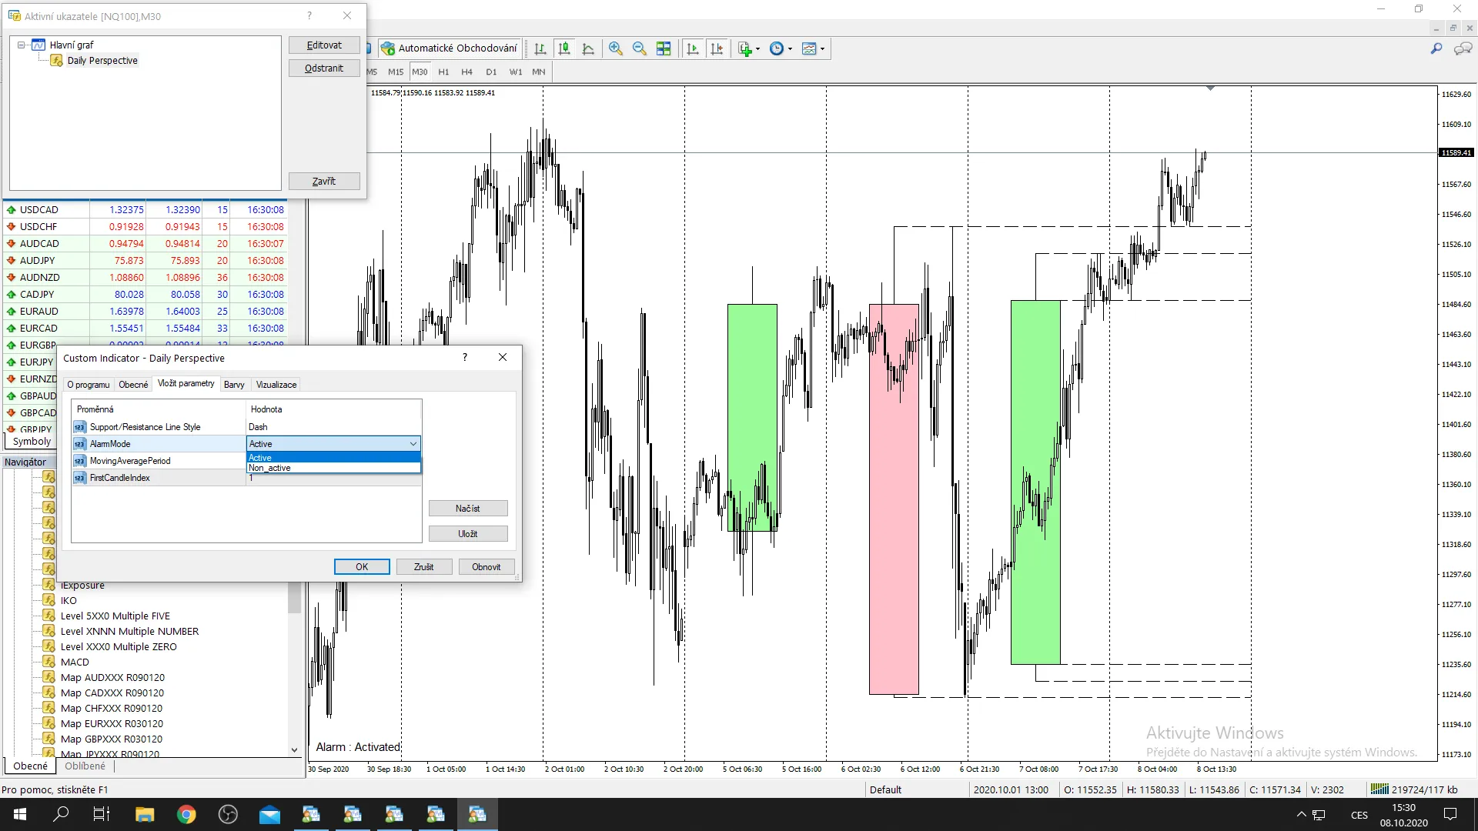
Task: Open the search magnifier at top right
Action: (x=1436, y=48)
